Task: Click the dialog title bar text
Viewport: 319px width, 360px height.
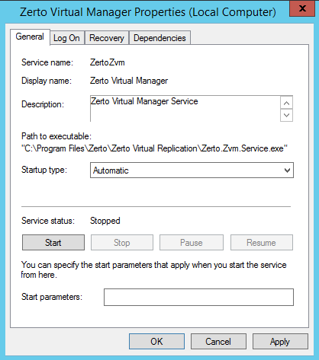Action: click(148, 12)
